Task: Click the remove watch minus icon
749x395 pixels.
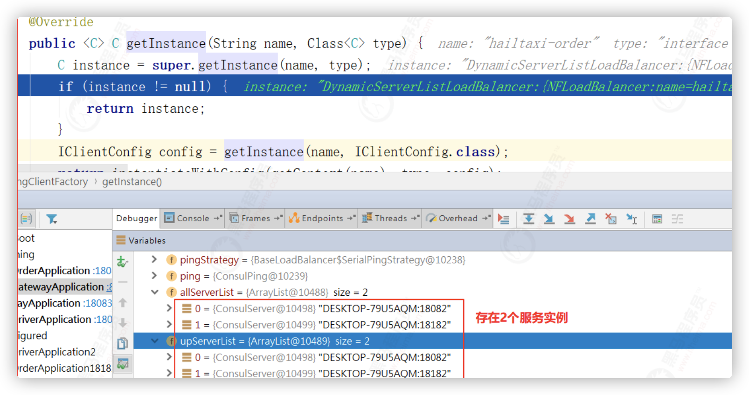Action: tap(123, 282)
